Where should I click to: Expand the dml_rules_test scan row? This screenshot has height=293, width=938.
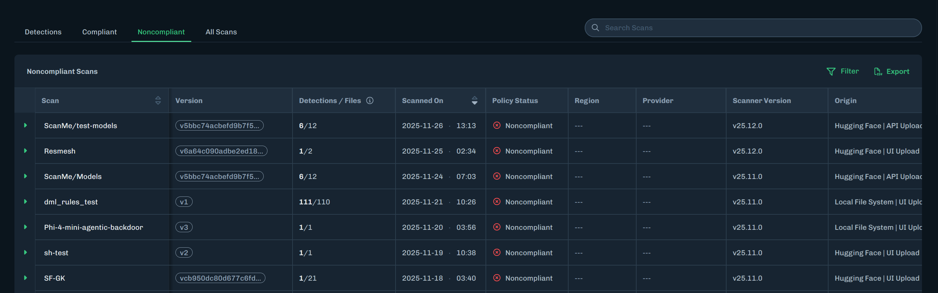[25, 202]
